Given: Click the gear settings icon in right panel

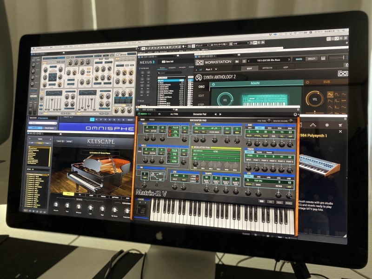Looking at the screenshot, I should [x=327, y=125].
